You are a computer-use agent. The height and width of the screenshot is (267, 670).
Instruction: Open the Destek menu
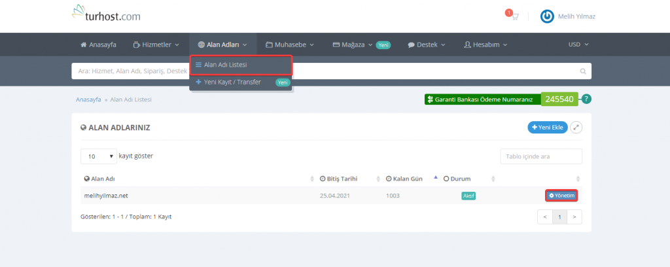coord(426,44)
